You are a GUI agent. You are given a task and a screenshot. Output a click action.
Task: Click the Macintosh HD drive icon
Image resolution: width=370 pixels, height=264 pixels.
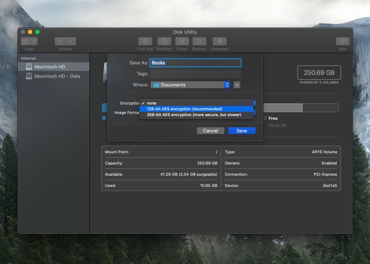29,67
